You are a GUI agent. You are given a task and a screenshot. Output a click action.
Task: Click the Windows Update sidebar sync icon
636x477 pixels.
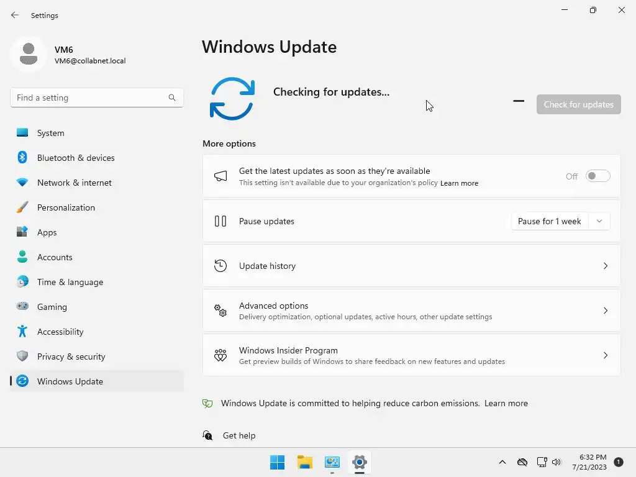point(22,381)
